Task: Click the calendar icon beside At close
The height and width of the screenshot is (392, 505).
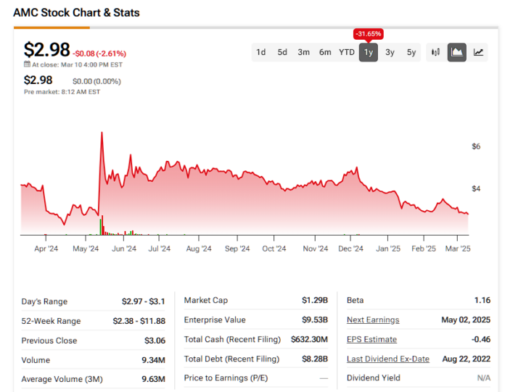Action: 27,64
